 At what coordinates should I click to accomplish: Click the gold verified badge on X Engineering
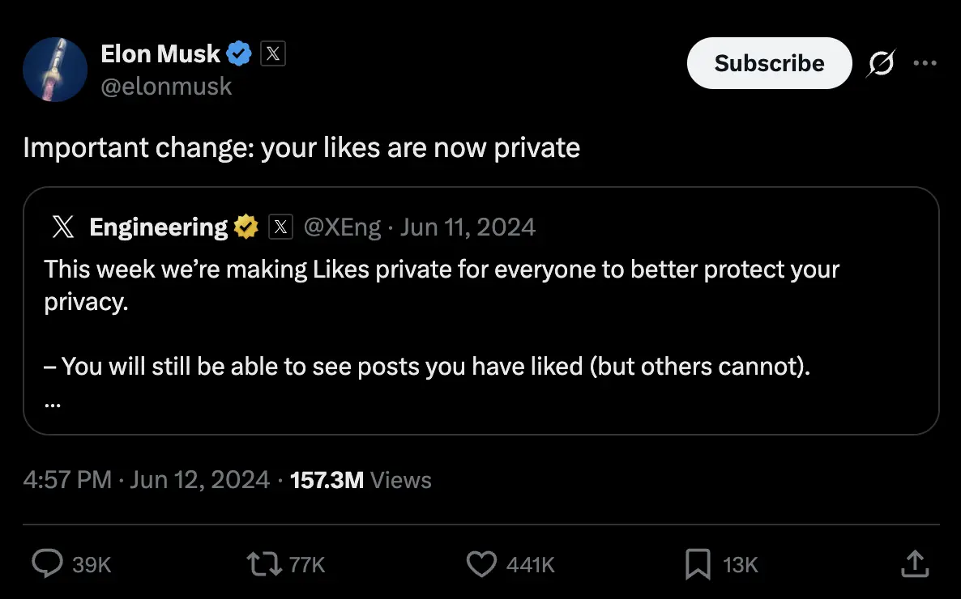246,227
